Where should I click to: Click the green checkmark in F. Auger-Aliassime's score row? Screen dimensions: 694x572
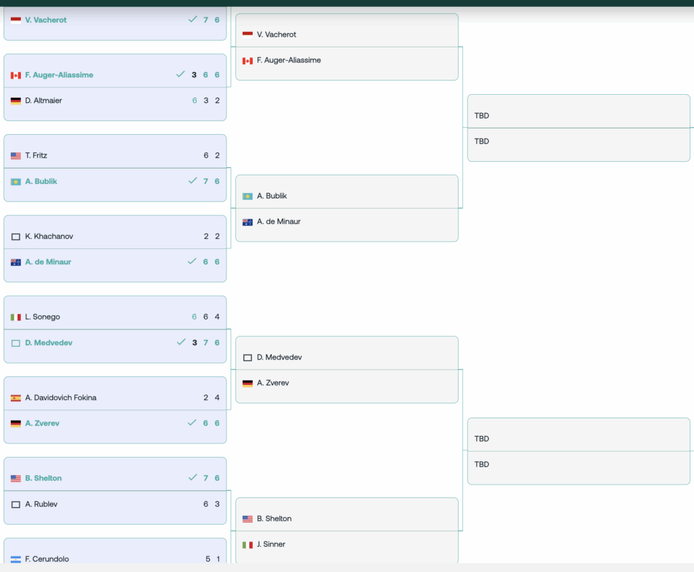[180, 74]
